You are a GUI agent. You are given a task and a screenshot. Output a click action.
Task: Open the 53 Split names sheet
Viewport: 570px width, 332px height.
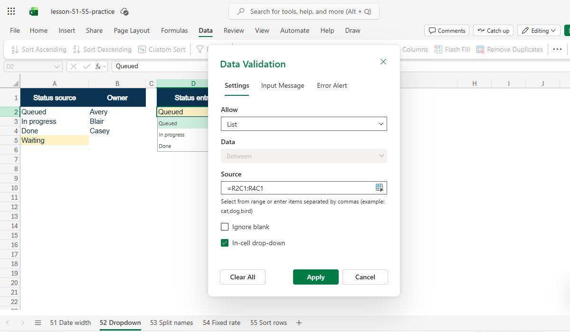click(171, 323)
